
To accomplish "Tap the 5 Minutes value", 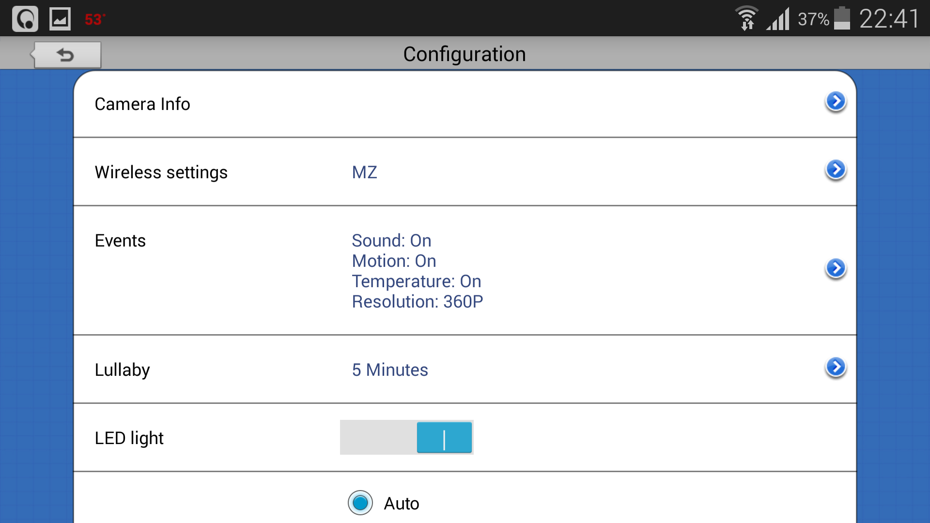I will click(x=389, y=370).
